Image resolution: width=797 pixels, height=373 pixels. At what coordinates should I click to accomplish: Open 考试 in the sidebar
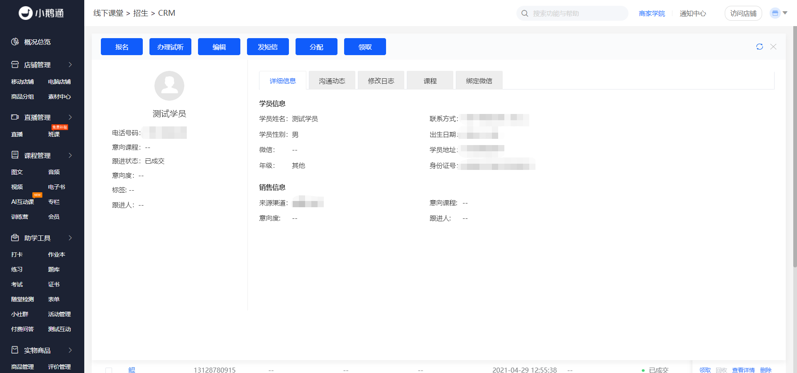(x=17, y=284)
